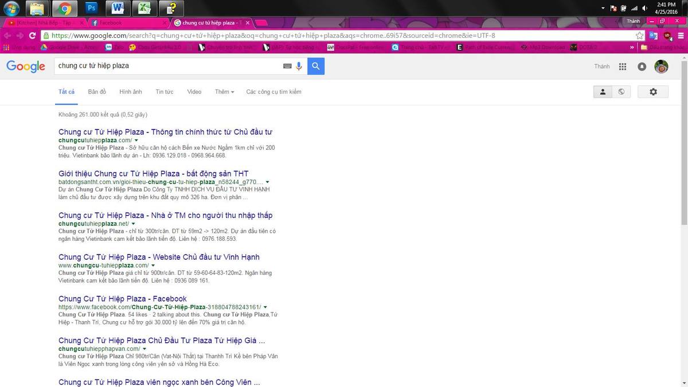Click the browser back arrow
The width and height of the screenshot is (688, 387).
(x=7, y=36)
